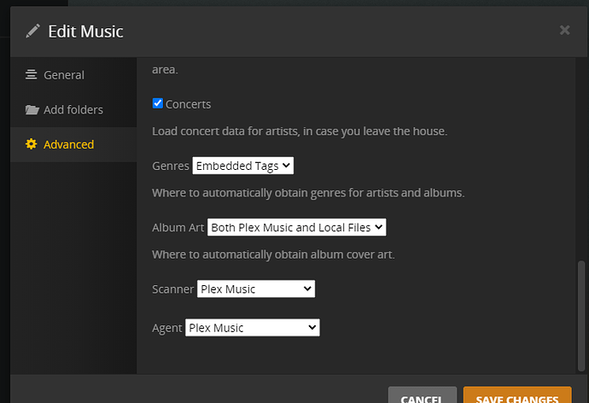Open the Scanner selection dropdown
Screen dimensions: 589x403
point(256,289)
